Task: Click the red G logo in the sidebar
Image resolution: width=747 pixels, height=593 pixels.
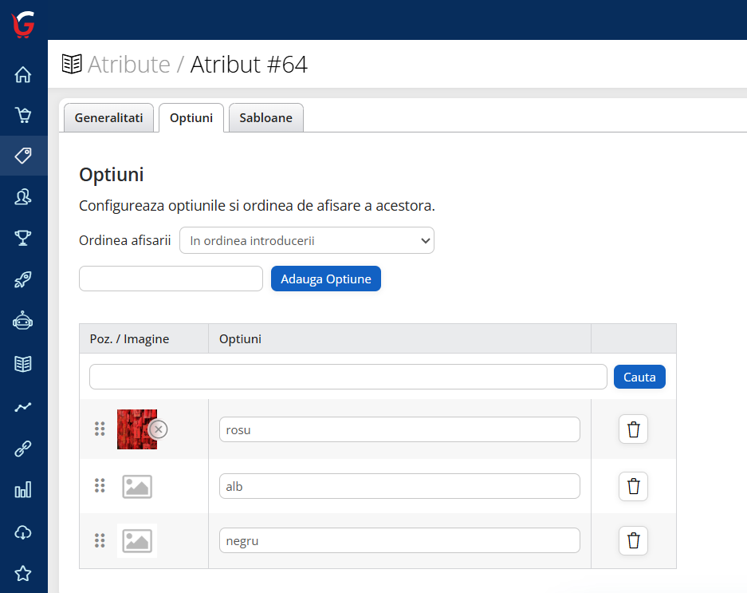Action: tap(23, 24)
